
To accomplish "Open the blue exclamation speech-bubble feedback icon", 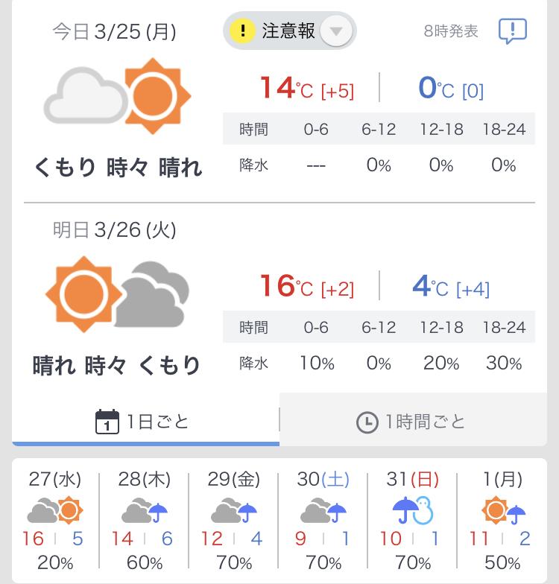I will [513, 31].
